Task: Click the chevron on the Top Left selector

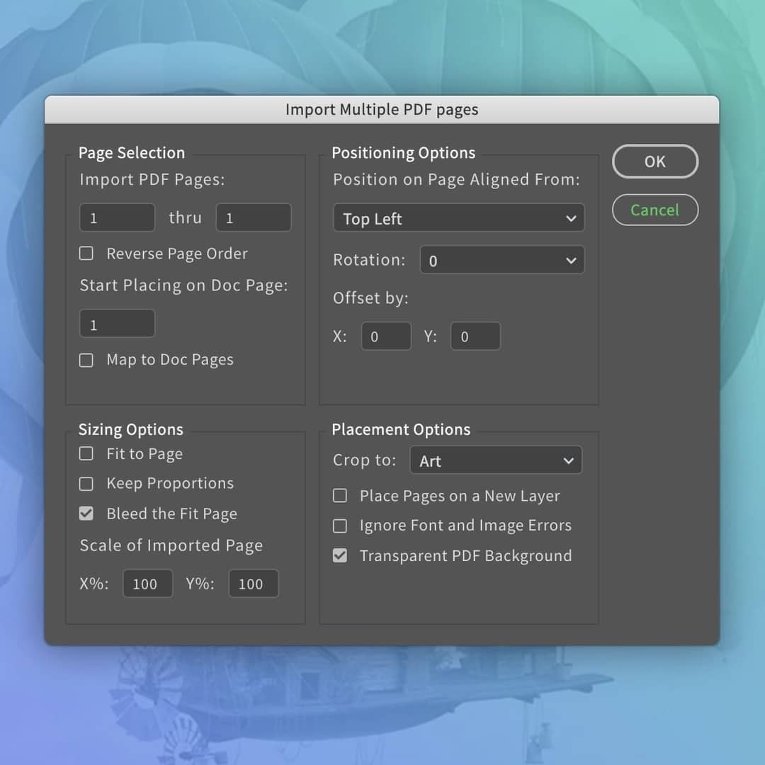Action: [x=571, y=218]
